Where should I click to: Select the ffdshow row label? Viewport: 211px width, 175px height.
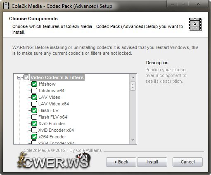pyautogui.click(x=47, y=84)
